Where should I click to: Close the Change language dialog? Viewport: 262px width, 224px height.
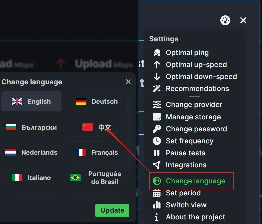pyautogui.click(x=128, y=82)
